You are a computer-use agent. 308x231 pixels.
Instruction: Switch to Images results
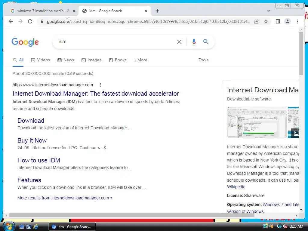click(91, 60)
